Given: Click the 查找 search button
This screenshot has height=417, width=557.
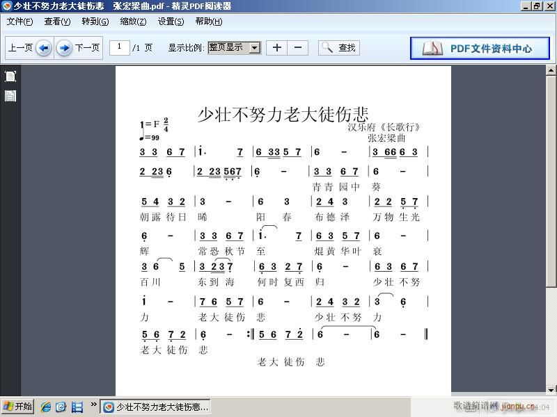Looking at the screenshot, I should 339,48.
